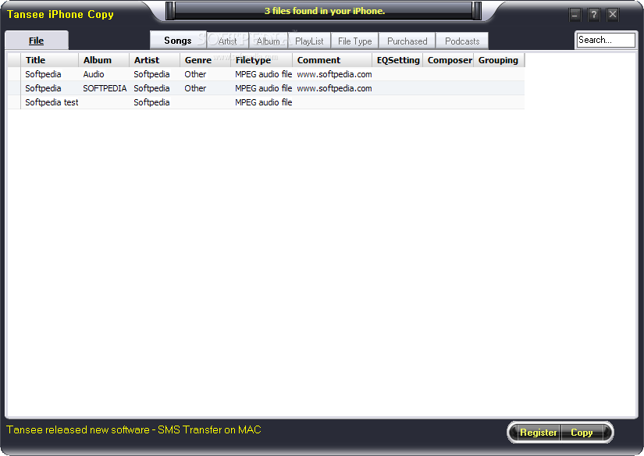Click the help question mark icon

click(x=593, y=15)
